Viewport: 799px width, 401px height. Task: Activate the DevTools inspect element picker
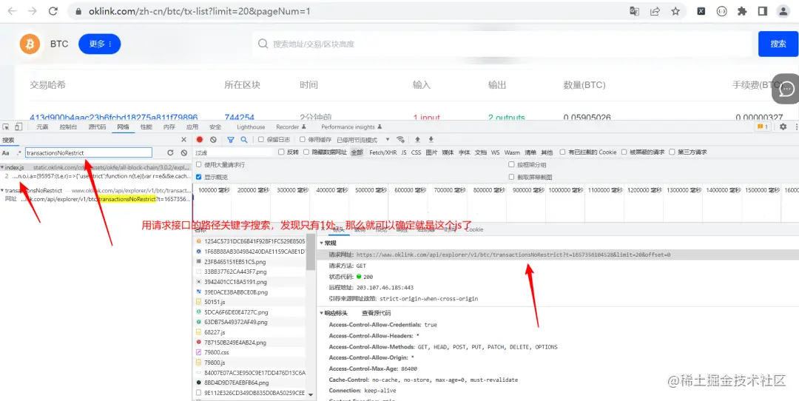[6, 127]
